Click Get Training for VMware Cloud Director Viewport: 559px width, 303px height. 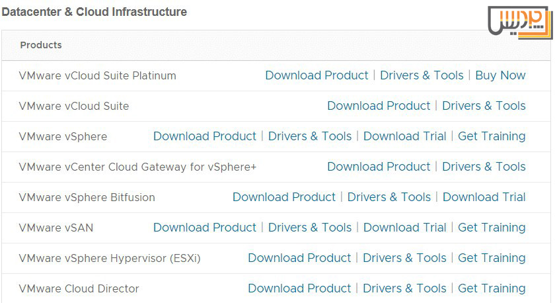click(x=492, y=288)
